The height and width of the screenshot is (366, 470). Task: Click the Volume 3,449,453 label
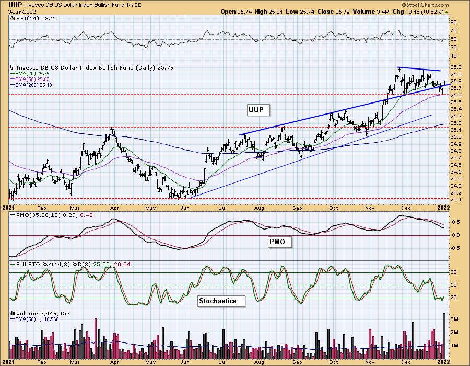pyautogui.click(x=40, y=314)
